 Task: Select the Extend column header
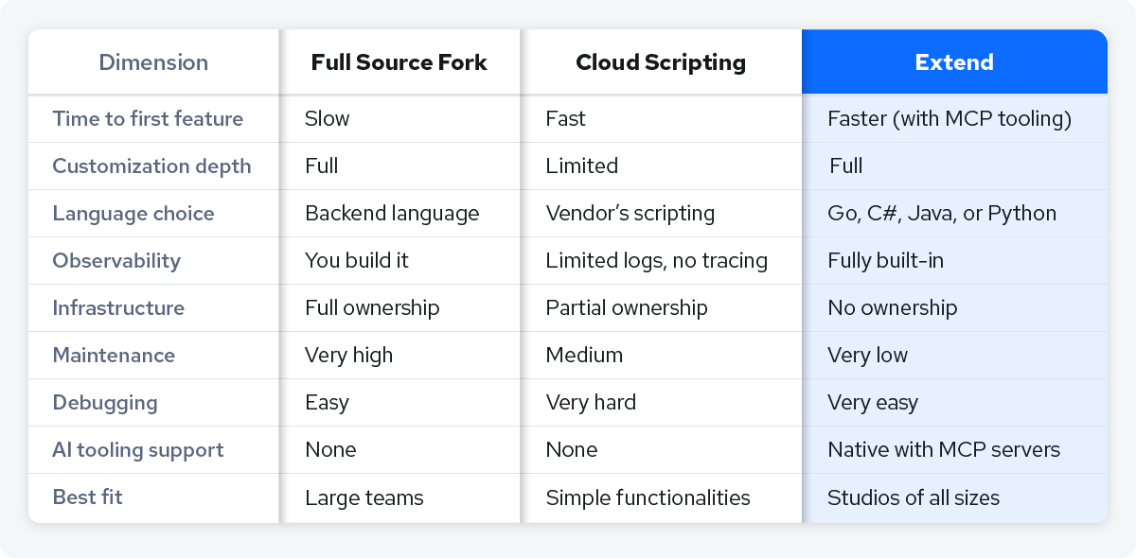954,61
